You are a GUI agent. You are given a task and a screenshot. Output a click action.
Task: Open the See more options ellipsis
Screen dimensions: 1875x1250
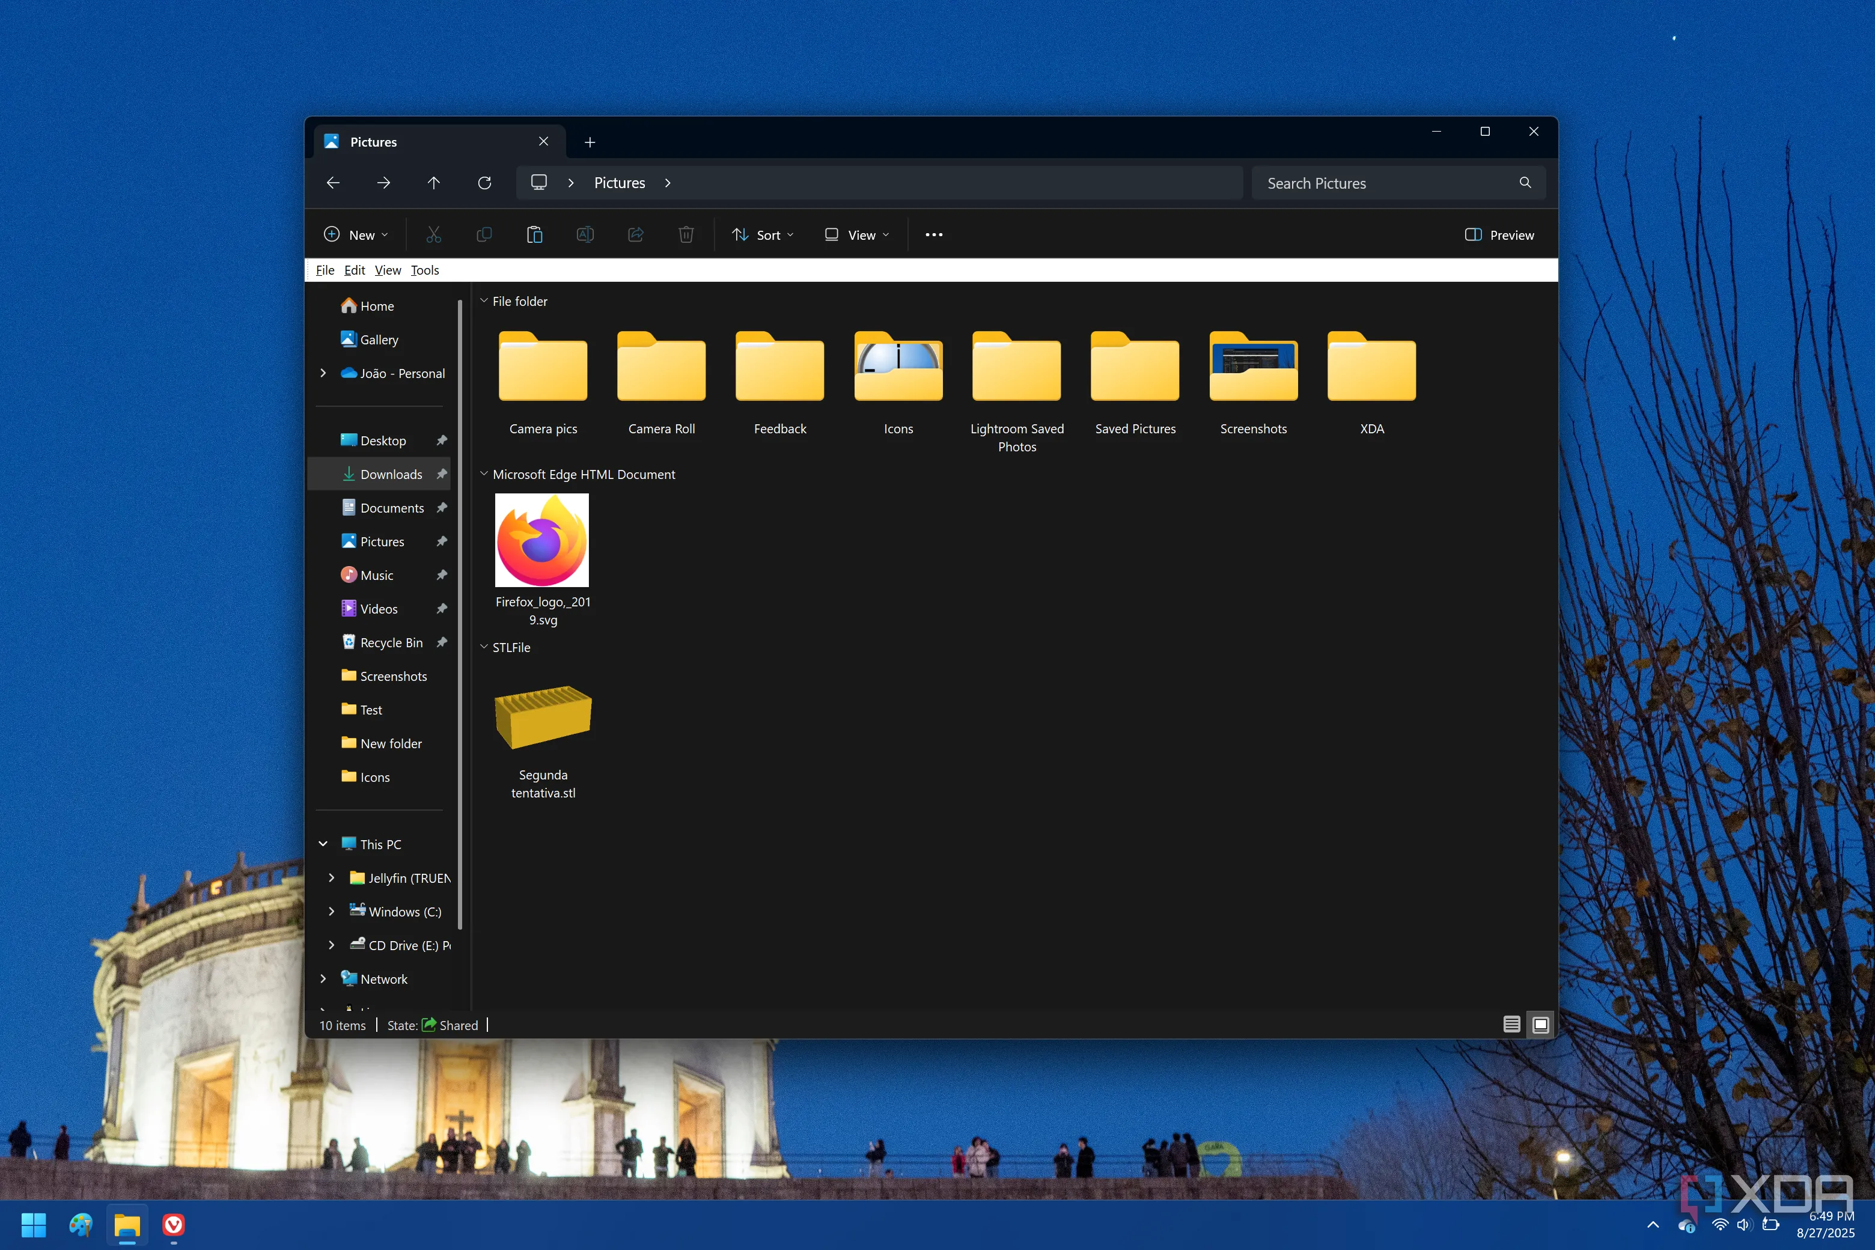pyautogui.click(x=933, y=234)
